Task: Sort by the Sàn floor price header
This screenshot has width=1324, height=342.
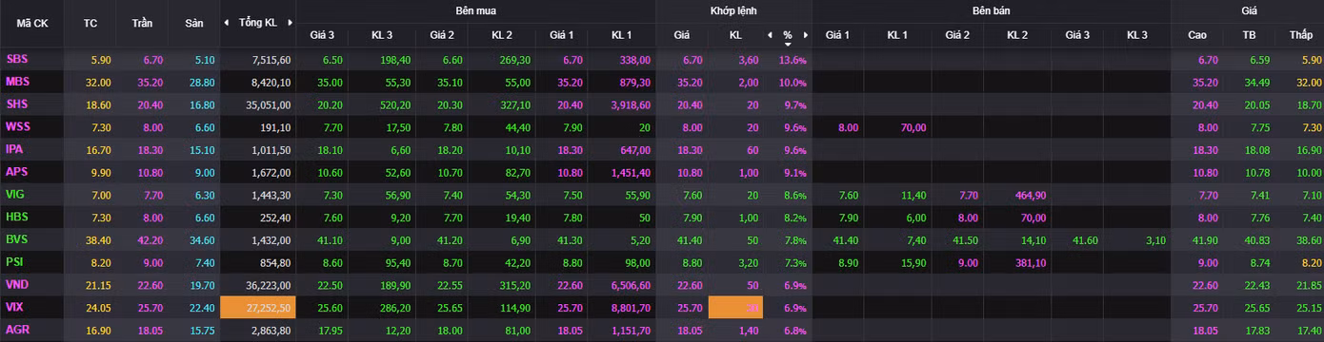Action: [194, 23]
